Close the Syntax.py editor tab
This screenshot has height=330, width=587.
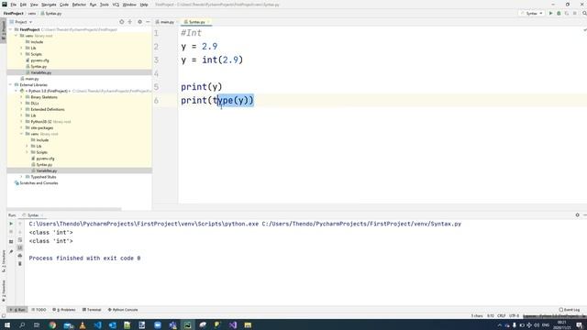point(208,22)
